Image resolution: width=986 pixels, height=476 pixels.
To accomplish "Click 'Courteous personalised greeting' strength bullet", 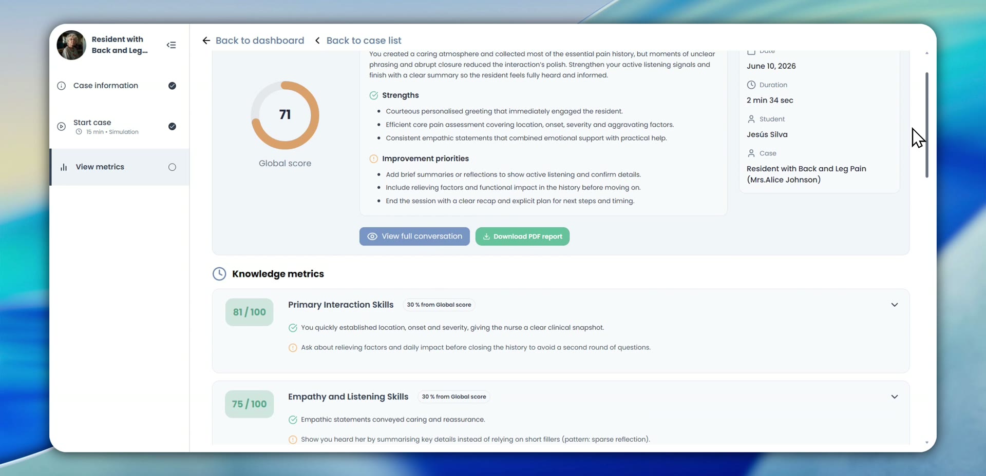I will tap(504, 111).
